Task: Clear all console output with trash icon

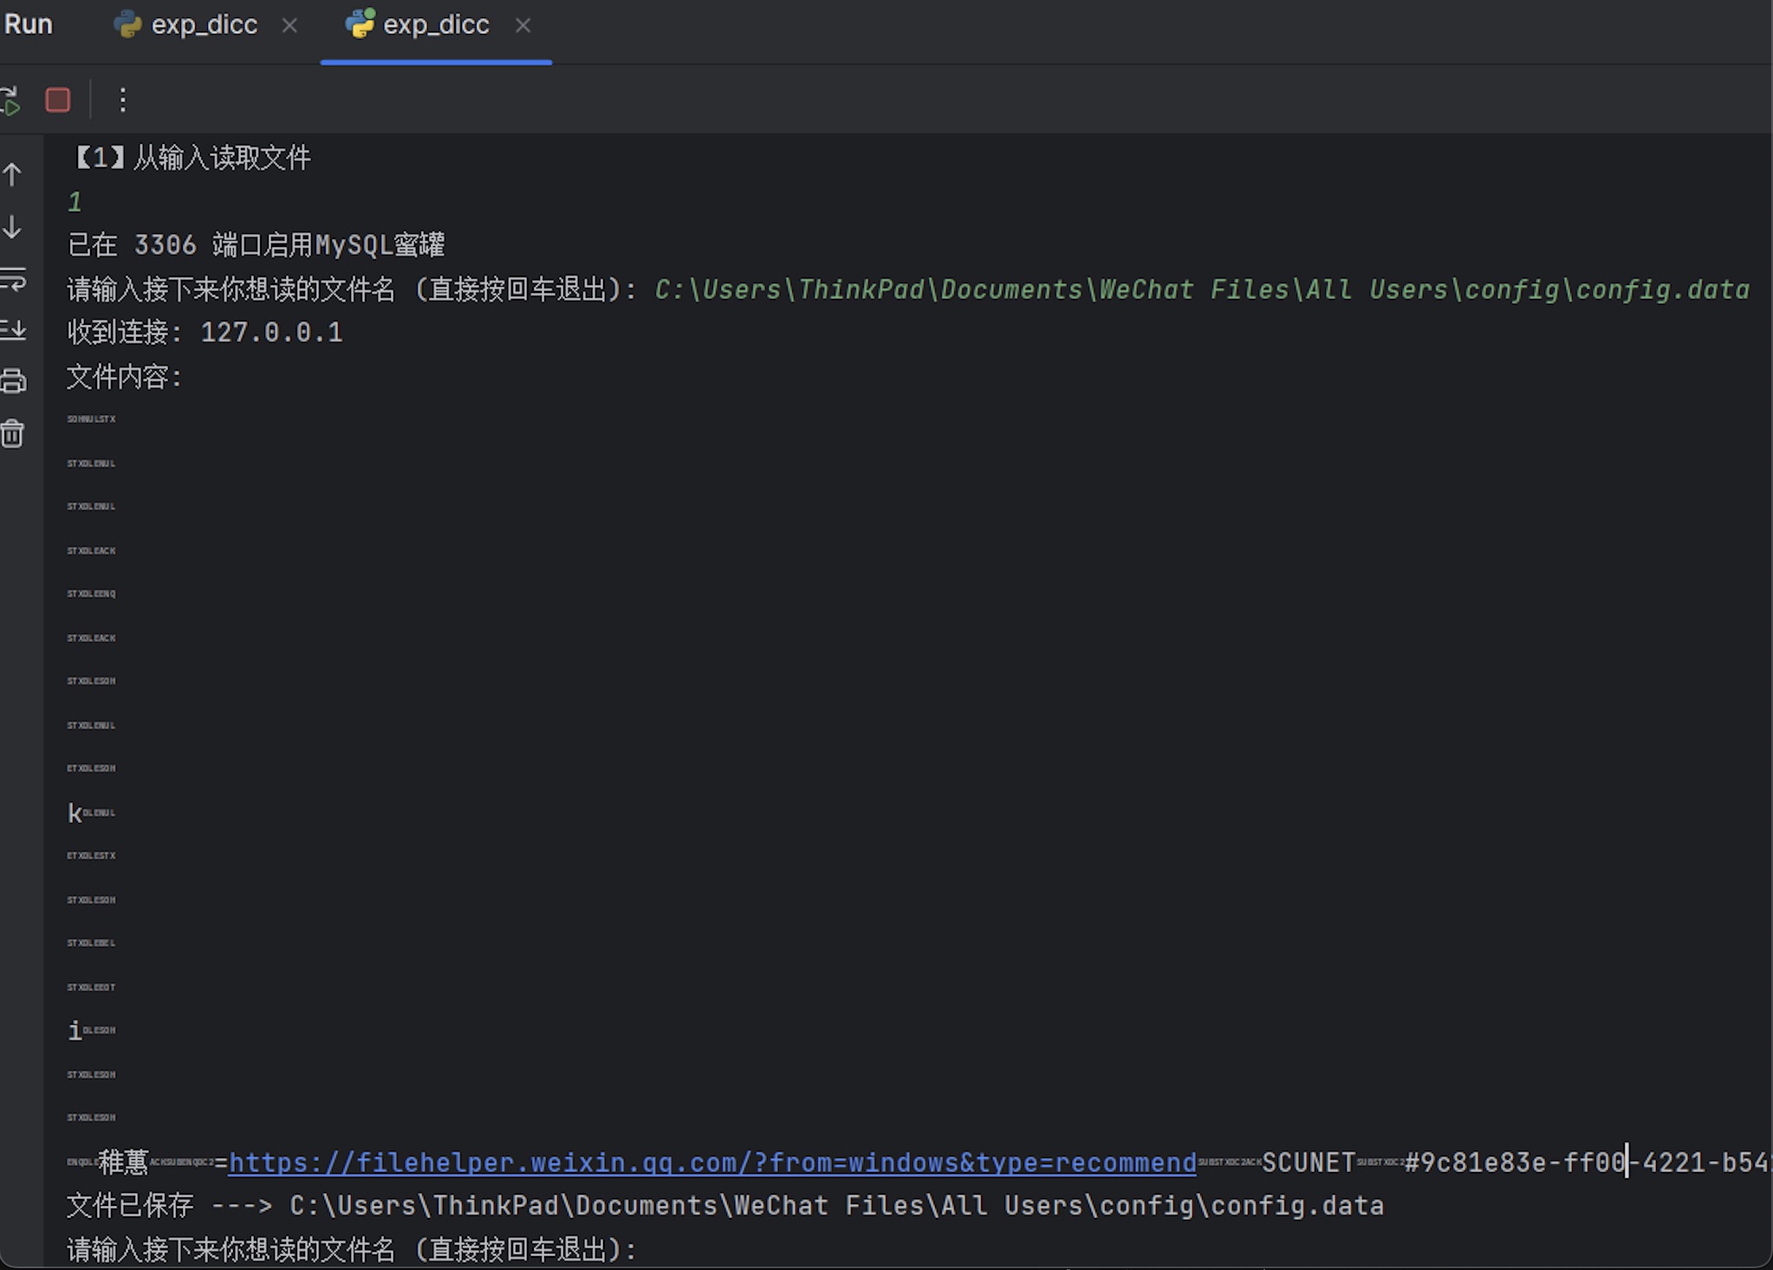Action: [x=13, y=433]
